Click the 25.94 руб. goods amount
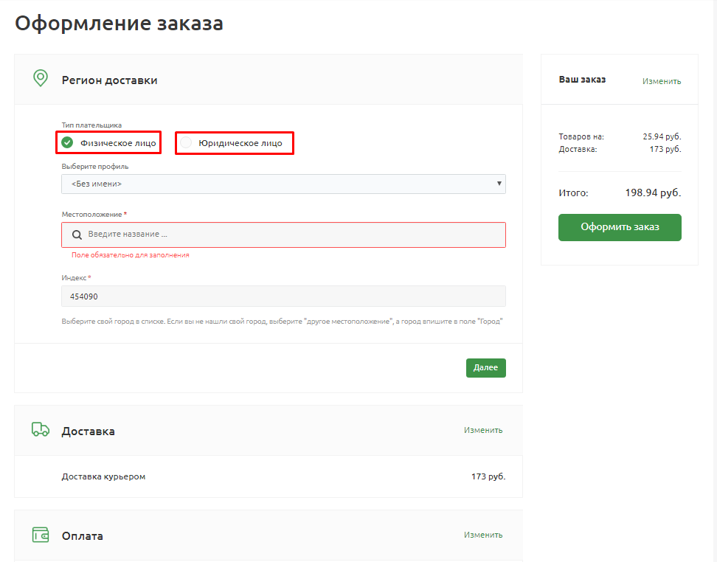 [x=662, y=136]
